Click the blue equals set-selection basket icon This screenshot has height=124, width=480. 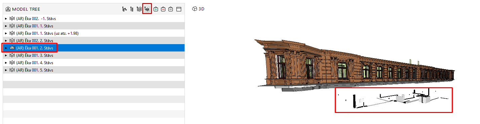click(x=171, y=9)
